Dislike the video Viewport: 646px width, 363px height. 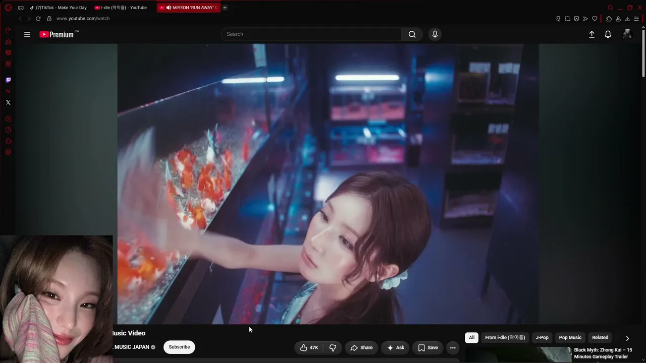coord(333,347)
